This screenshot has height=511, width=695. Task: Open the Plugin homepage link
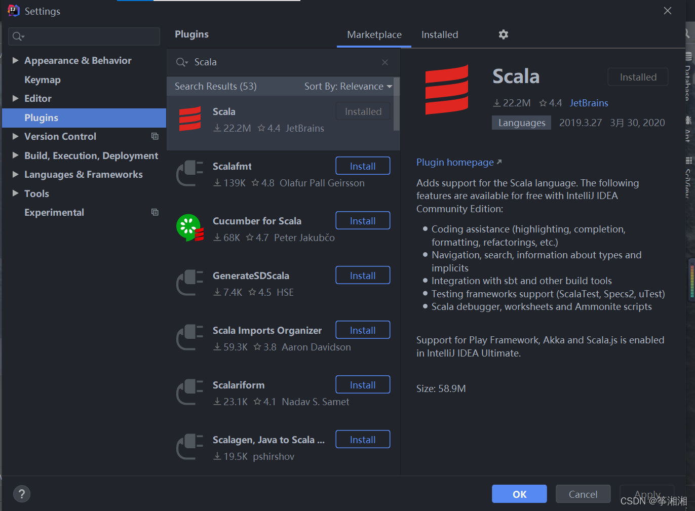459,162
